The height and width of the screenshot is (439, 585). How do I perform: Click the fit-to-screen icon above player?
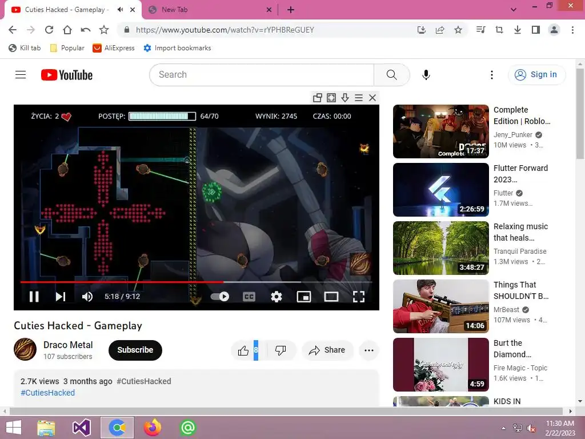331,98
